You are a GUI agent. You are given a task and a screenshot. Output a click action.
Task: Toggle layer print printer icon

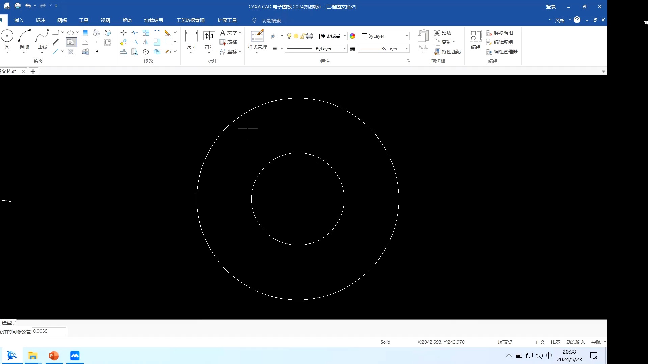[x=309, y=36]
